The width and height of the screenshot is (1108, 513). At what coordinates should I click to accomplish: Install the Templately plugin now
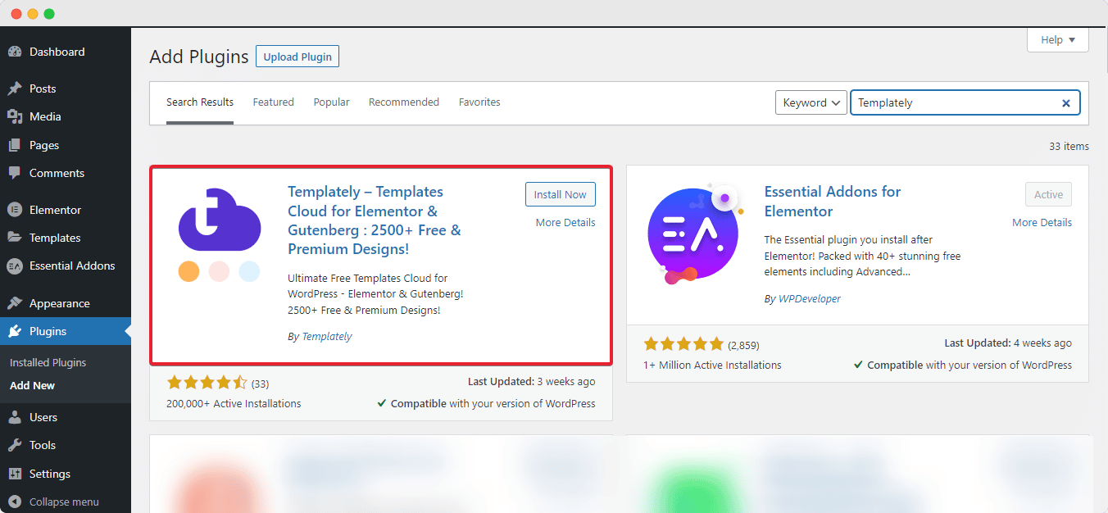561,194
